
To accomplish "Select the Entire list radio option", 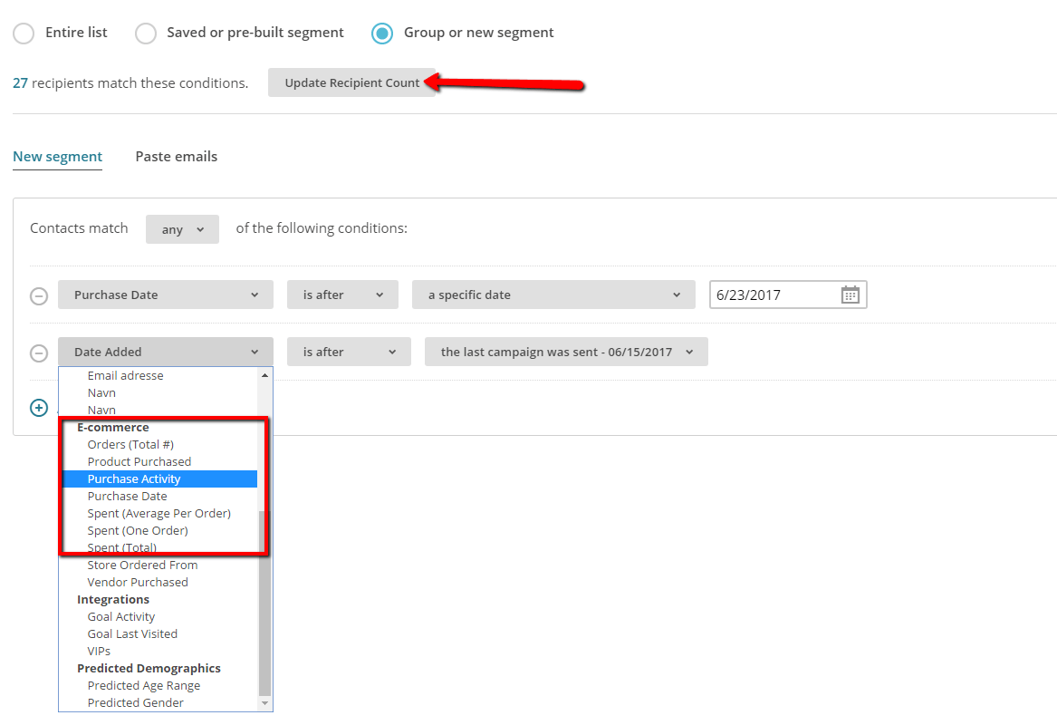I will click(24, 33).
